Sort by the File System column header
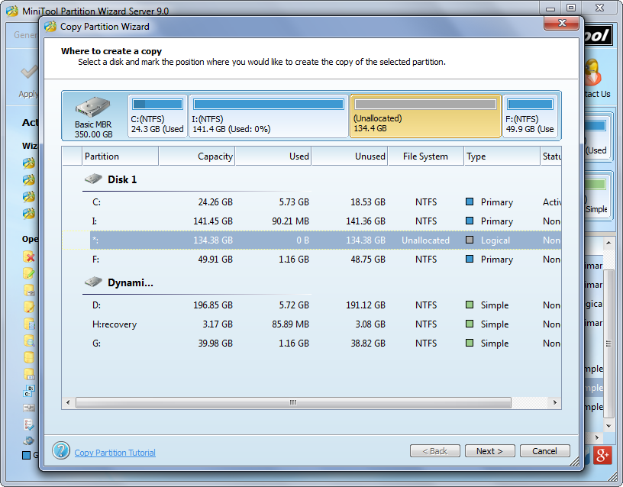 tap(425, 156)
